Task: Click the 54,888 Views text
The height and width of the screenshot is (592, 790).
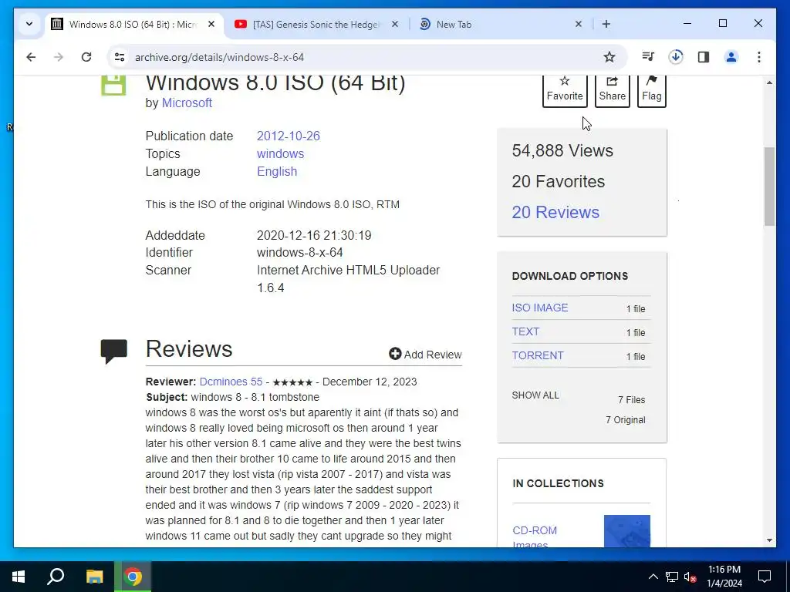Action: coord(562,150)
